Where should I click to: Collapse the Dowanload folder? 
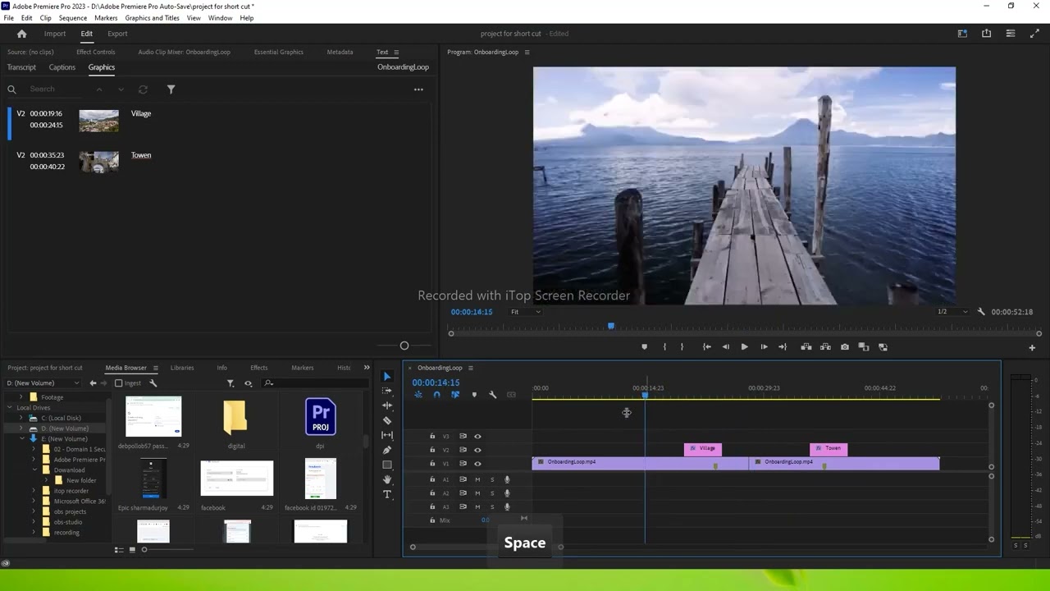tap(34, 470)
